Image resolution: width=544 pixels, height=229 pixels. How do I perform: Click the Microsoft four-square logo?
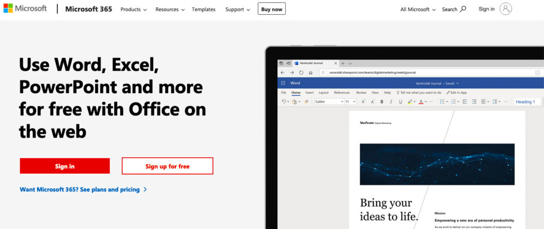[x=7, y=8]
